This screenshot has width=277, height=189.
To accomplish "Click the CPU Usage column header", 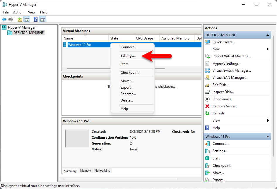I will tap(146, 38).
